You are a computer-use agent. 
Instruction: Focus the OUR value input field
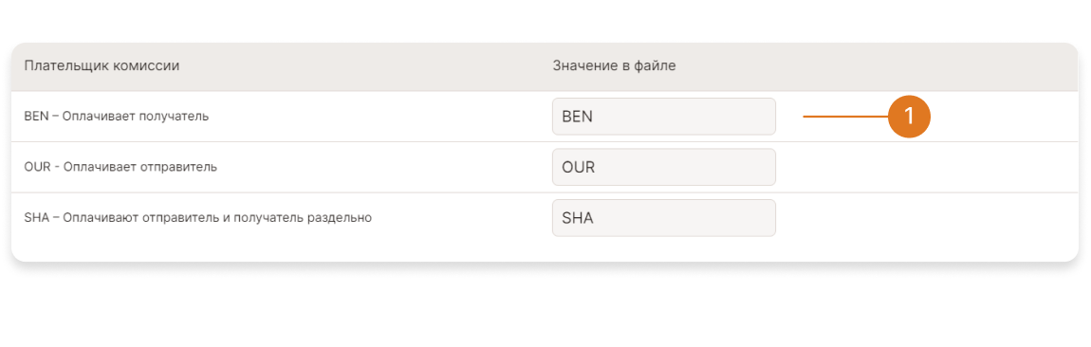(x=664, y=167)
